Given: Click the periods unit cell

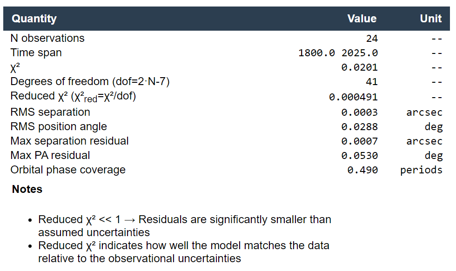Looking at the screenshot, I should pyautogui.click(x=421, y=170).
